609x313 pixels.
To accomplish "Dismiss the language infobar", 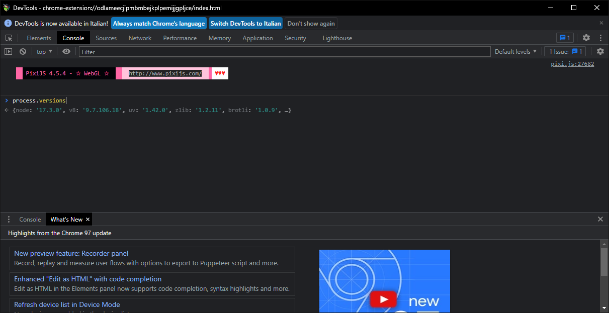I will tap(601, 23).
